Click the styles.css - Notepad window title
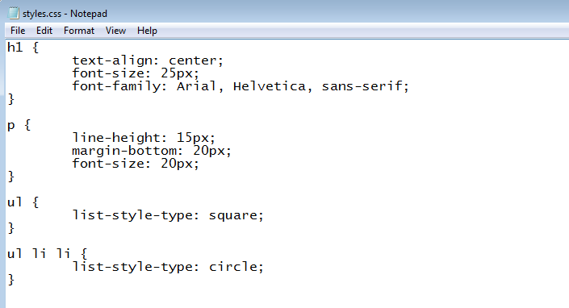Image resolution: width=569 pixels, height=308 pixels. tap(65, 14)
